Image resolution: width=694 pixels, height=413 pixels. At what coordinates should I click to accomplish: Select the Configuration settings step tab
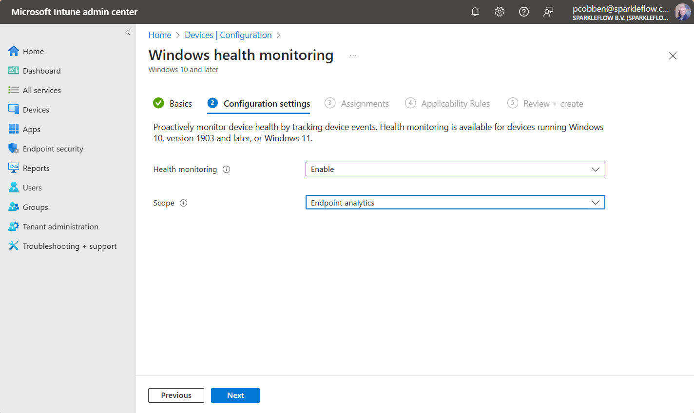tap(259, 103)
